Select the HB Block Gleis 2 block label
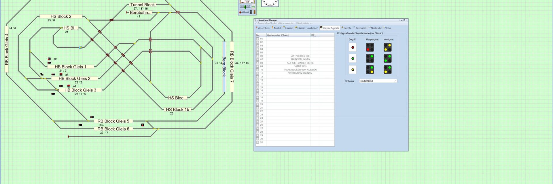 pyautogui.click(x=74, y=78)
